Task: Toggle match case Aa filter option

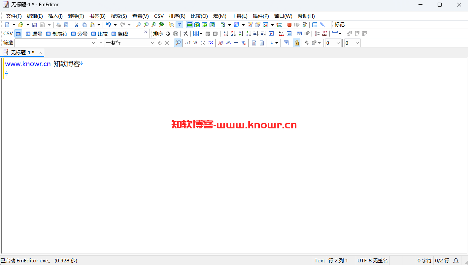Action: coord(221,43)
